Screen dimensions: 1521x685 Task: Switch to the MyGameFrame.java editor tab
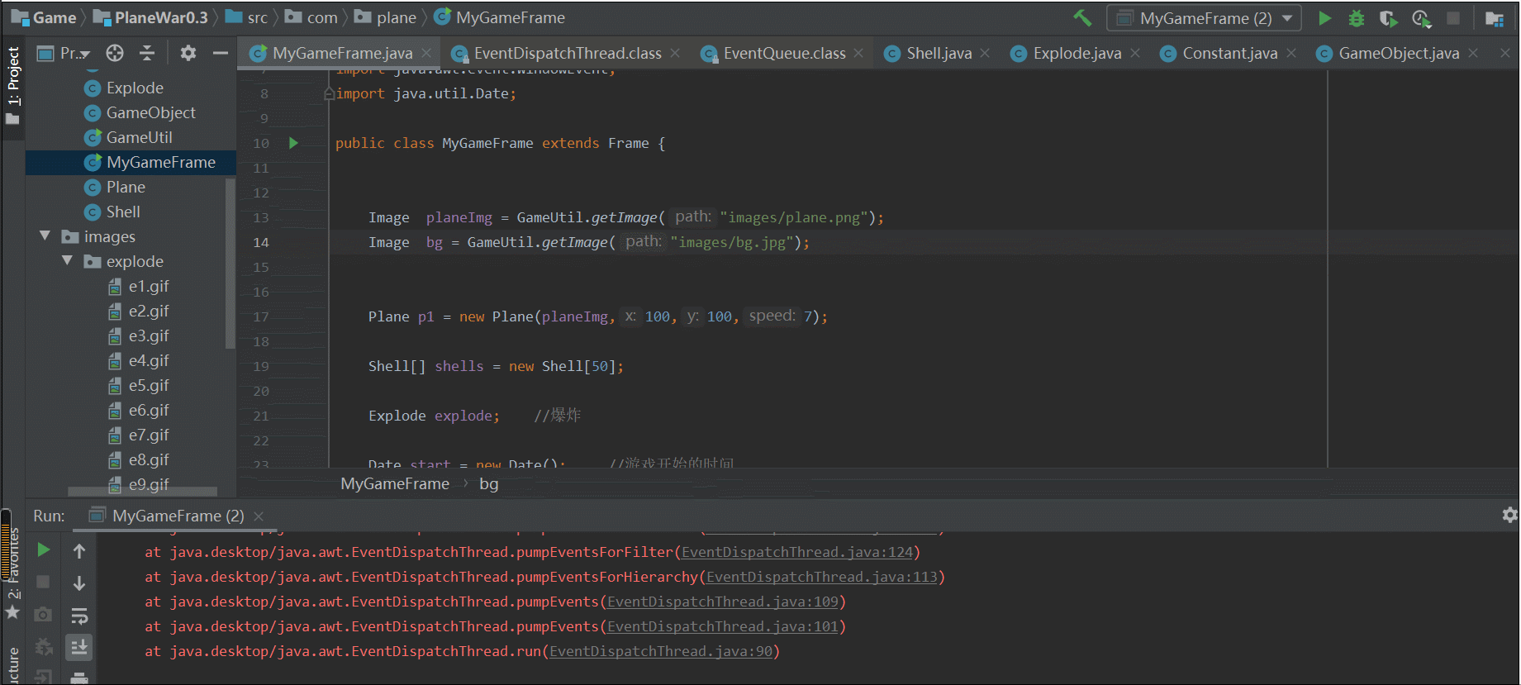coord(341,53)
